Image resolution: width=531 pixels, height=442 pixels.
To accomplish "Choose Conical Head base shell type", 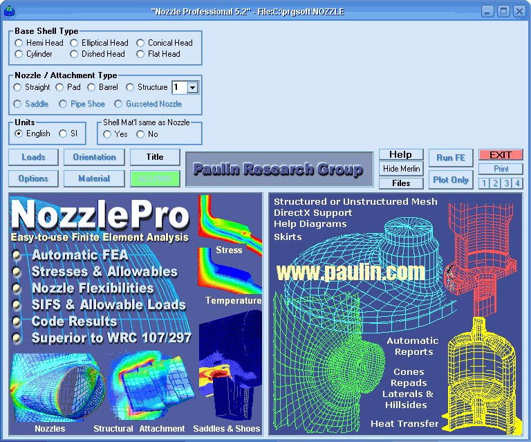I will pos(140,43).
